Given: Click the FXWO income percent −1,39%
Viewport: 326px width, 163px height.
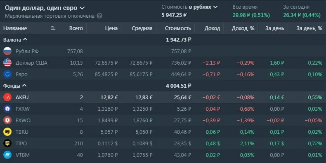Looking at the screenshot, I should pyautogui.click(x=246, y=120).
